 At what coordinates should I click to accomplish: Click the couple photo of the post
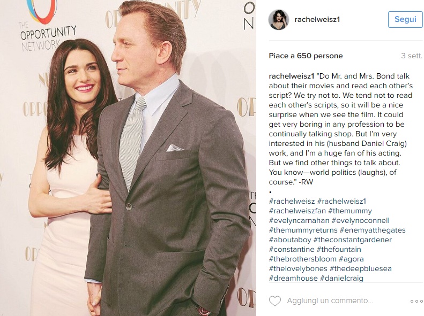pos(128,158)
